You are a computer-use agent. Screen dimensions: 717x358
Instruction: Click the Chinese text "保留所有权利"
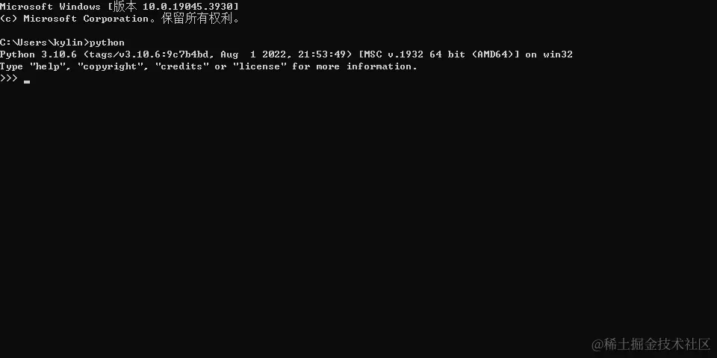pyautogui.click(x=197, y=19)
